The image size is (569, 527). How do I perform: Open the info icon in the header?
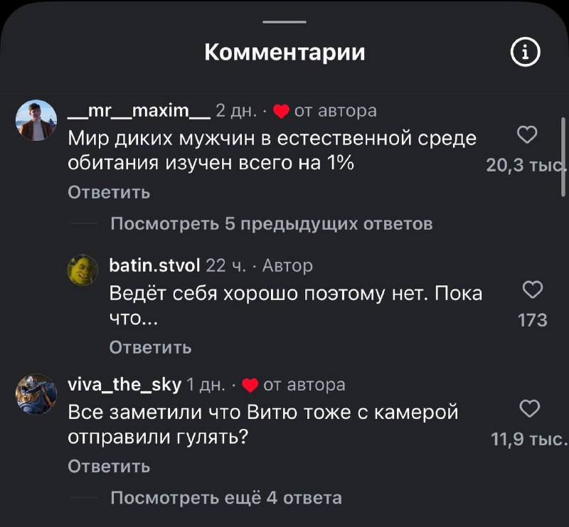pos(524,50)
